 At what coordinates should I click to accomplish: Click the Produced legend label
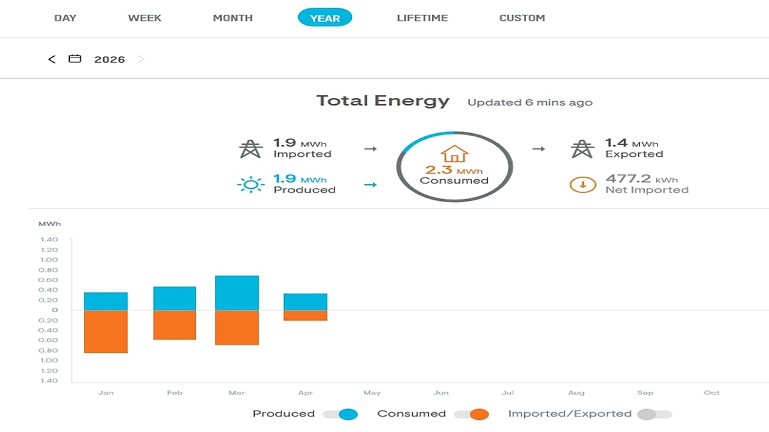284,414
